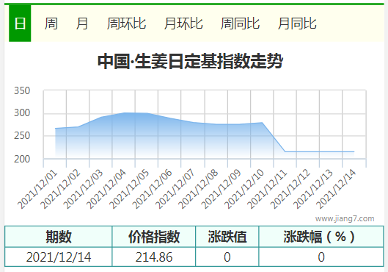Click the 2021/12/04 axis date label
This screenshot has height=272, width=388.
click(106, 189)
